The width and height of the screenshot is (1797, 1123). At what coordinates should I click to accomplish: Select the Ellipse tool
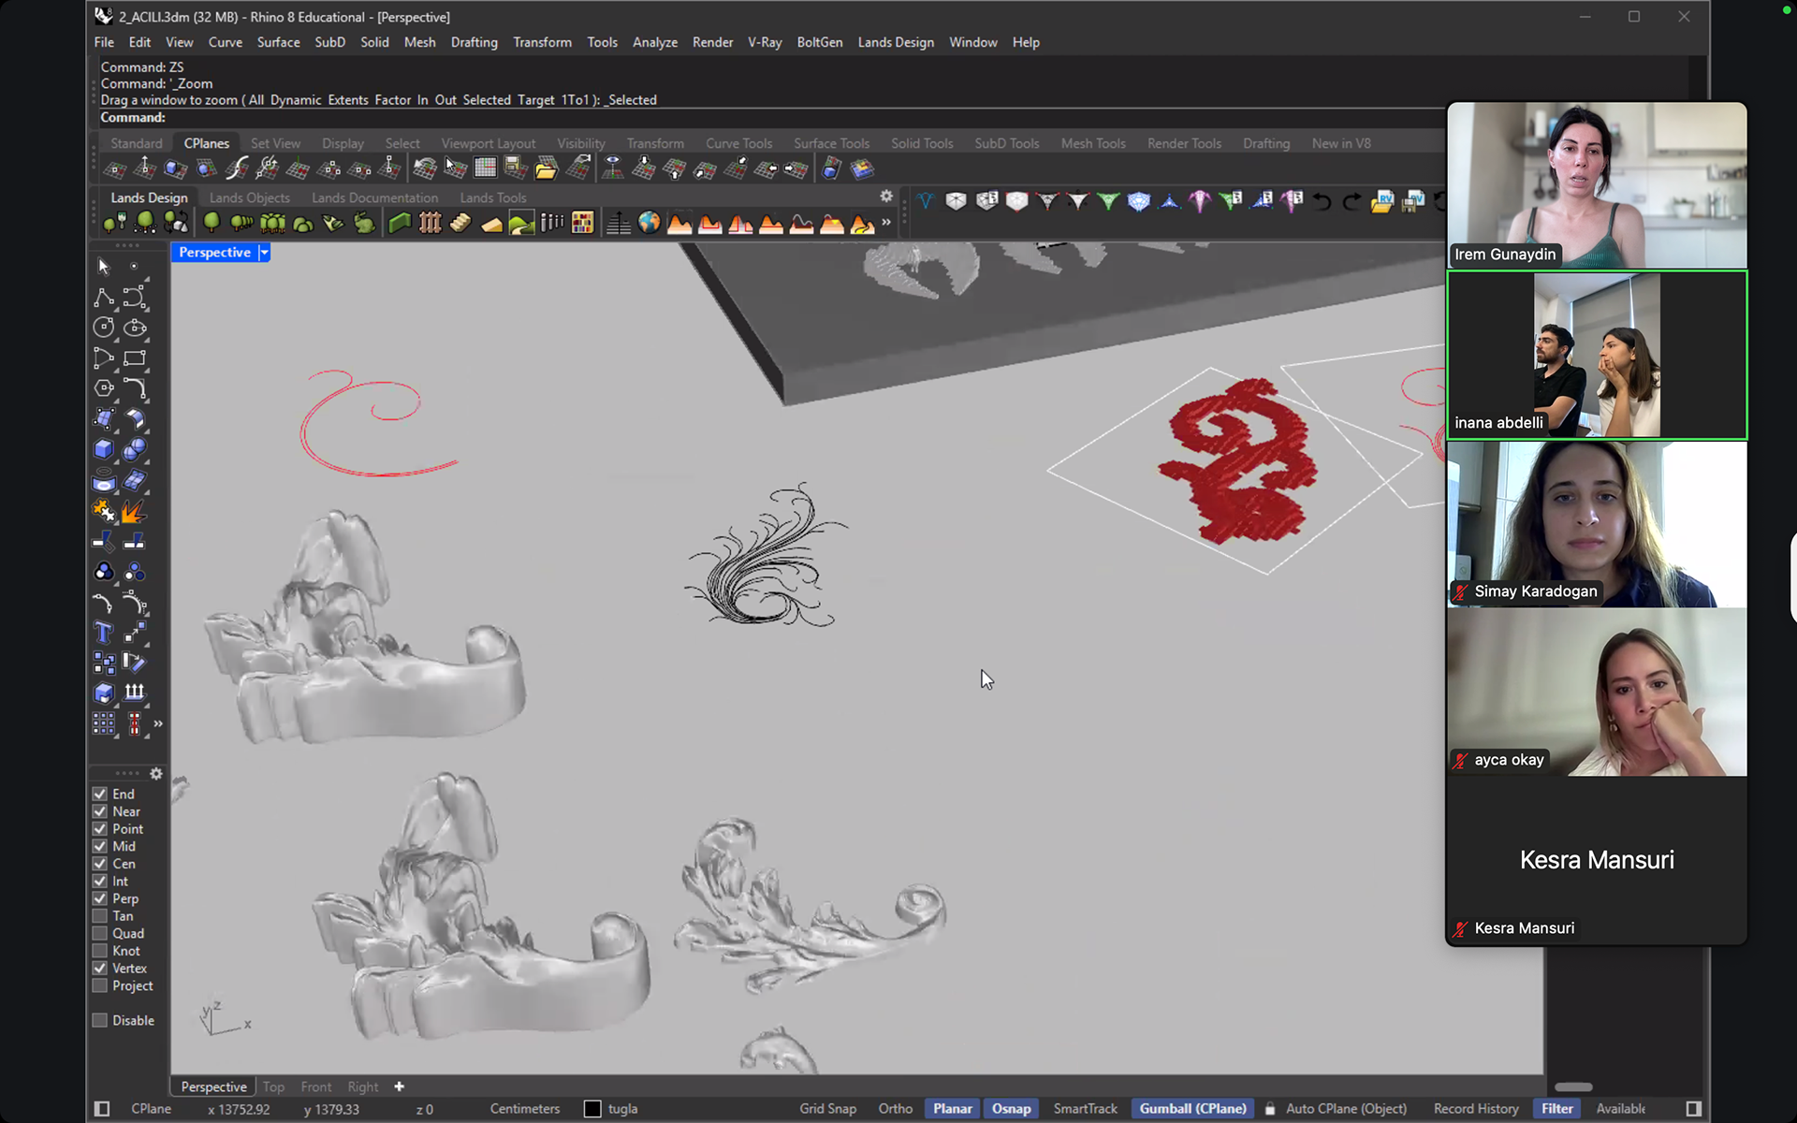(x=135, y=328)
